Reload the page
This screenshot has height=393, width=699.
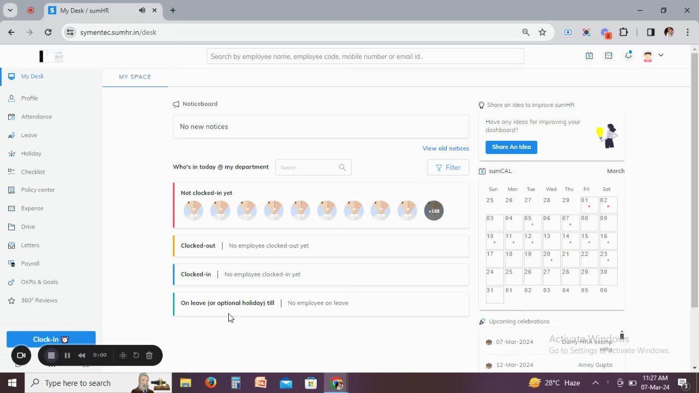coord(48,32)
